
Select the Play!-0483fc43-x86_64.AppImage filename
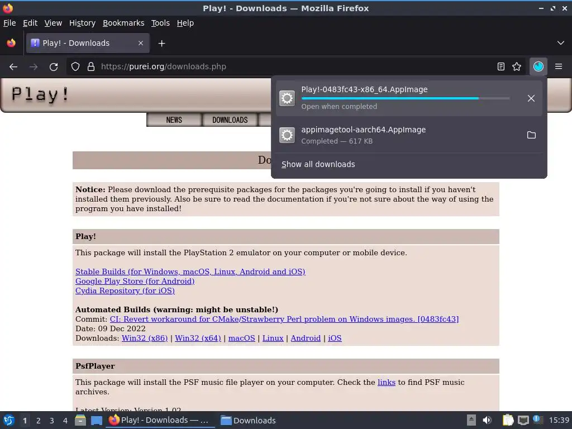[x=364, y=90]
